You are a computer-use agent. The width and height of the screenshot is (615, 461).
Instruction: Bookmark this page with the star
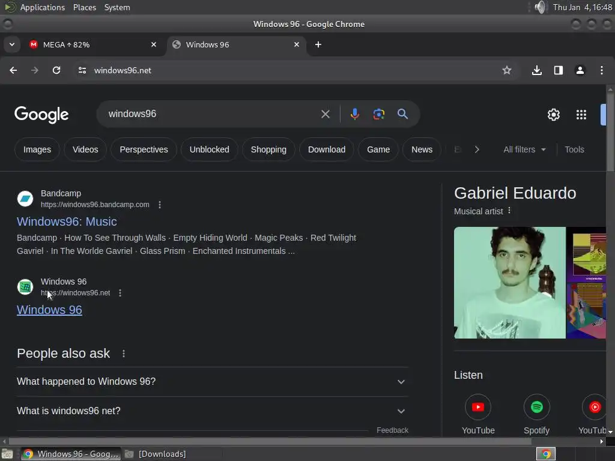tap(507, 70)
